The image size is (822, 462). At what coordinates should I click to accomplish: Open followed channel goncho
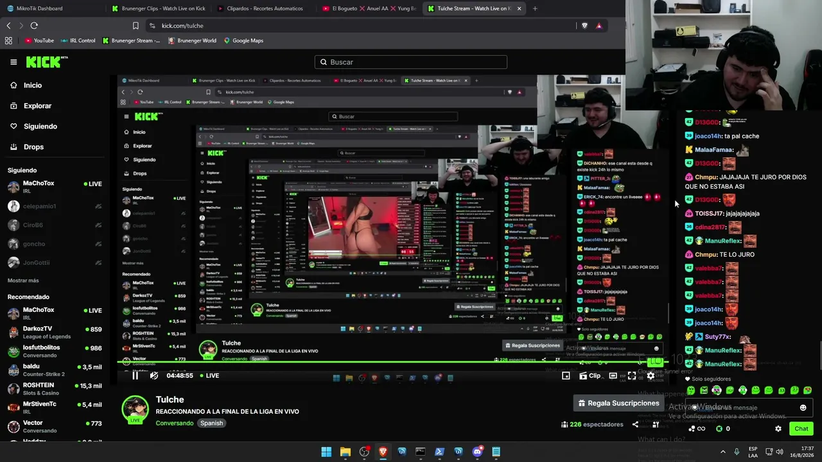click(x=55, y=244)
